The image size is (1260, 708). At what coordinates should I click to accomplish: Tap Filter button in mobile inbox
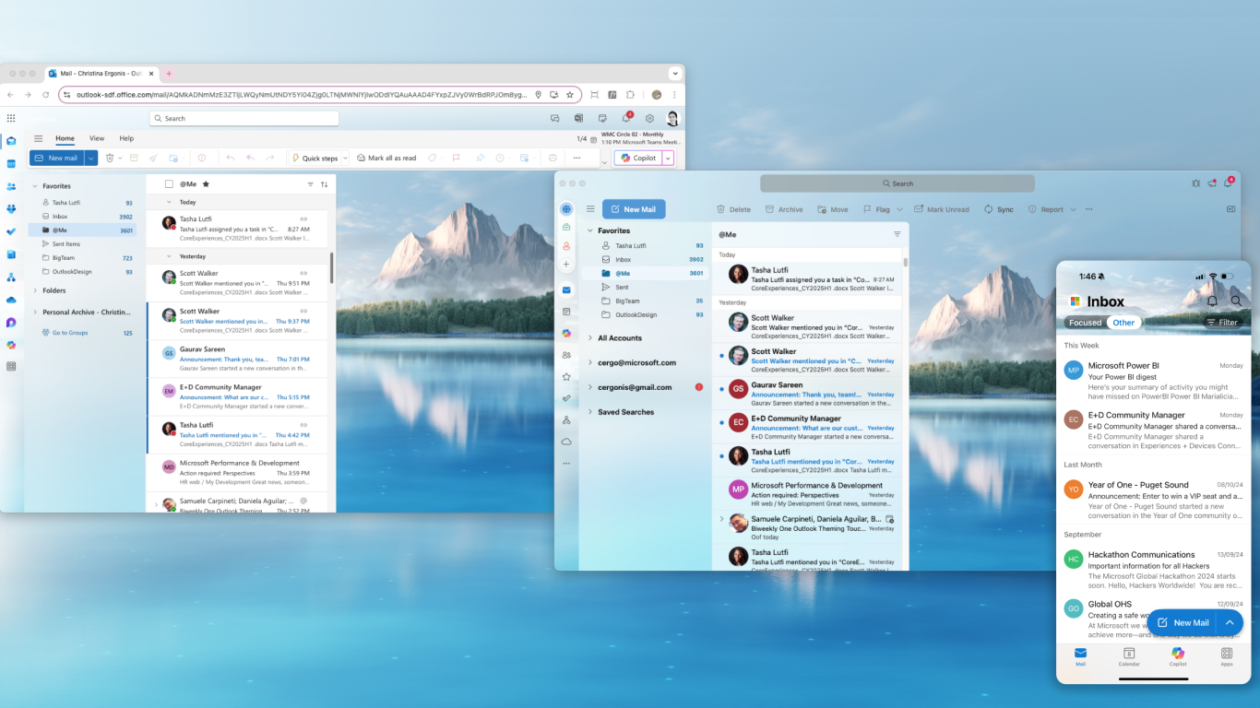[x=1222, y=323]
